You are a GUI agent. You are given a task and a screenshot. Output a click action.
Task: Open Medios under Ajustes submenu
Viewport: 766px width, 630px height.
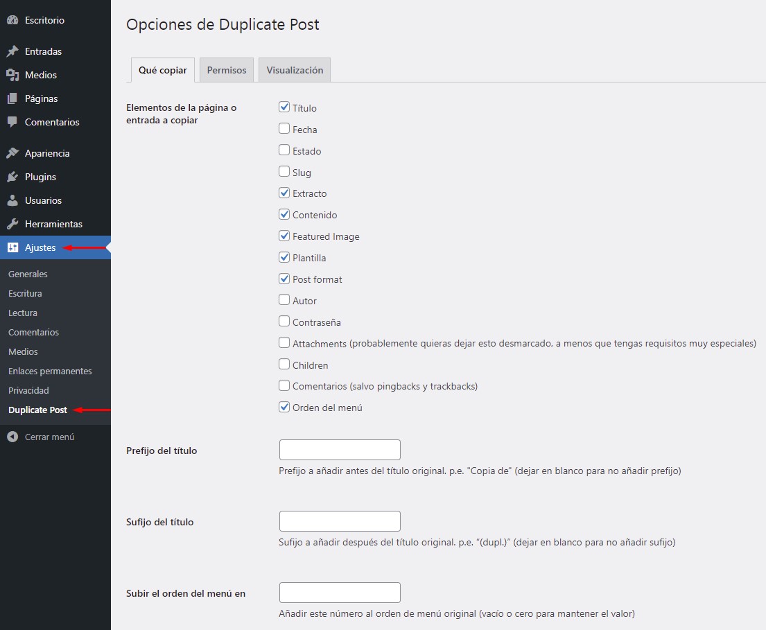tap(23, 351)
